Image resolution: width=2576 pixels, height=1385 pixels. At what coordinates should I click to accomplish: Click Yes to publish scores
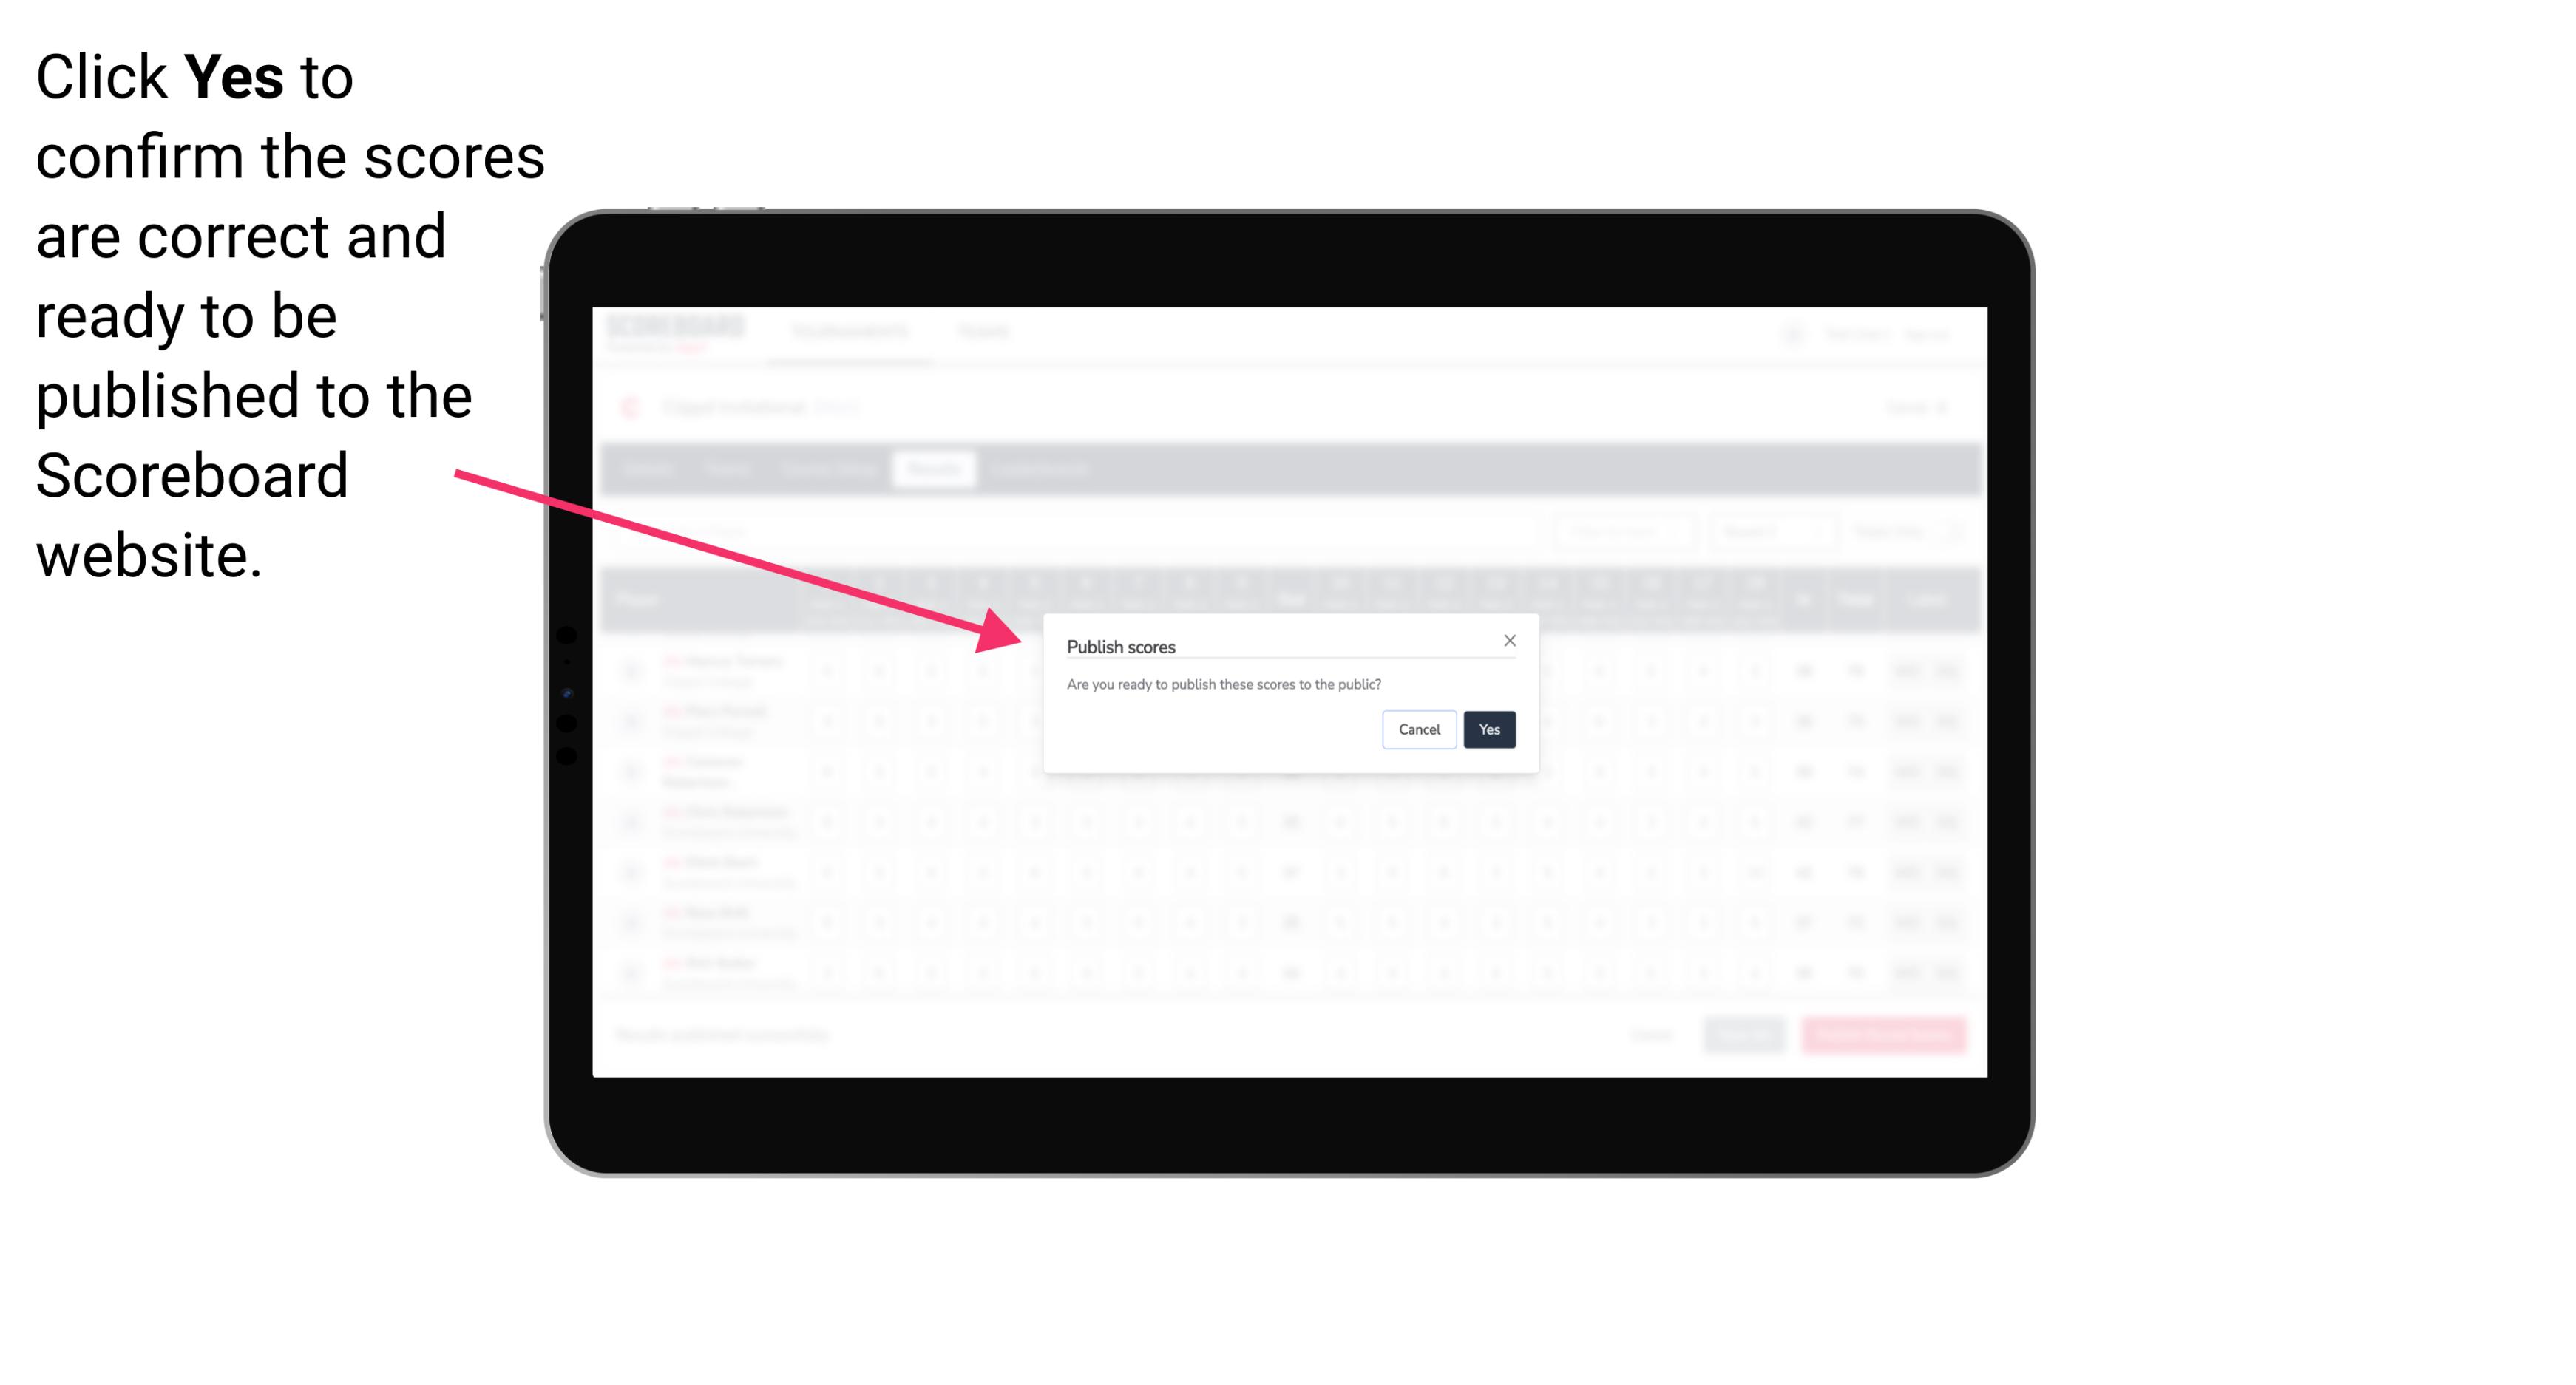click(x=1488, y=728)
